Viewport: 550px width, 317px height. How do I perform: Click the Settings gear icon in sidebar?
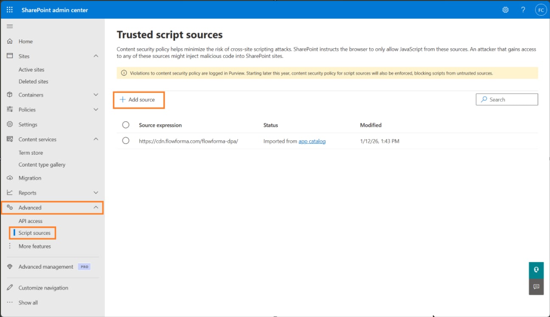[10, 124]
